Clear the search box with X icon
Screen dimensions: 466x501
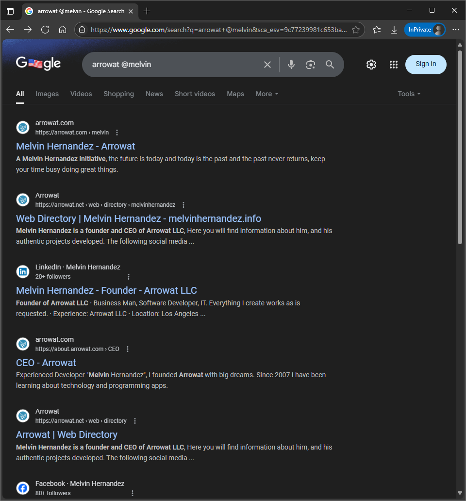coord(267,65)
